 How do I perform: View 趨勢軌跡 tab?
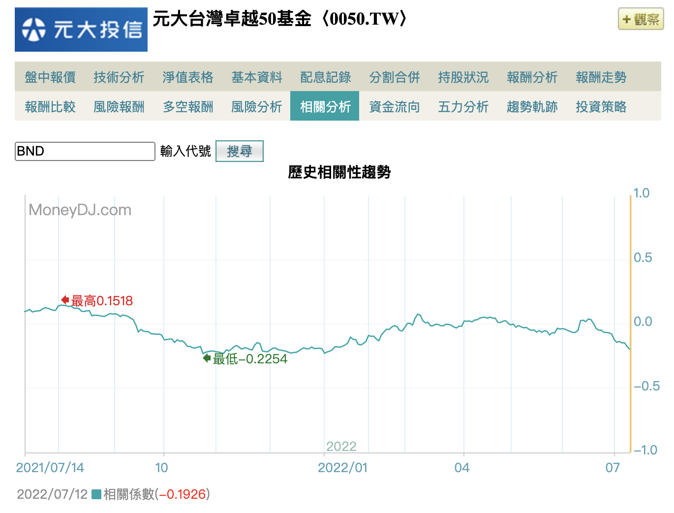532,107
